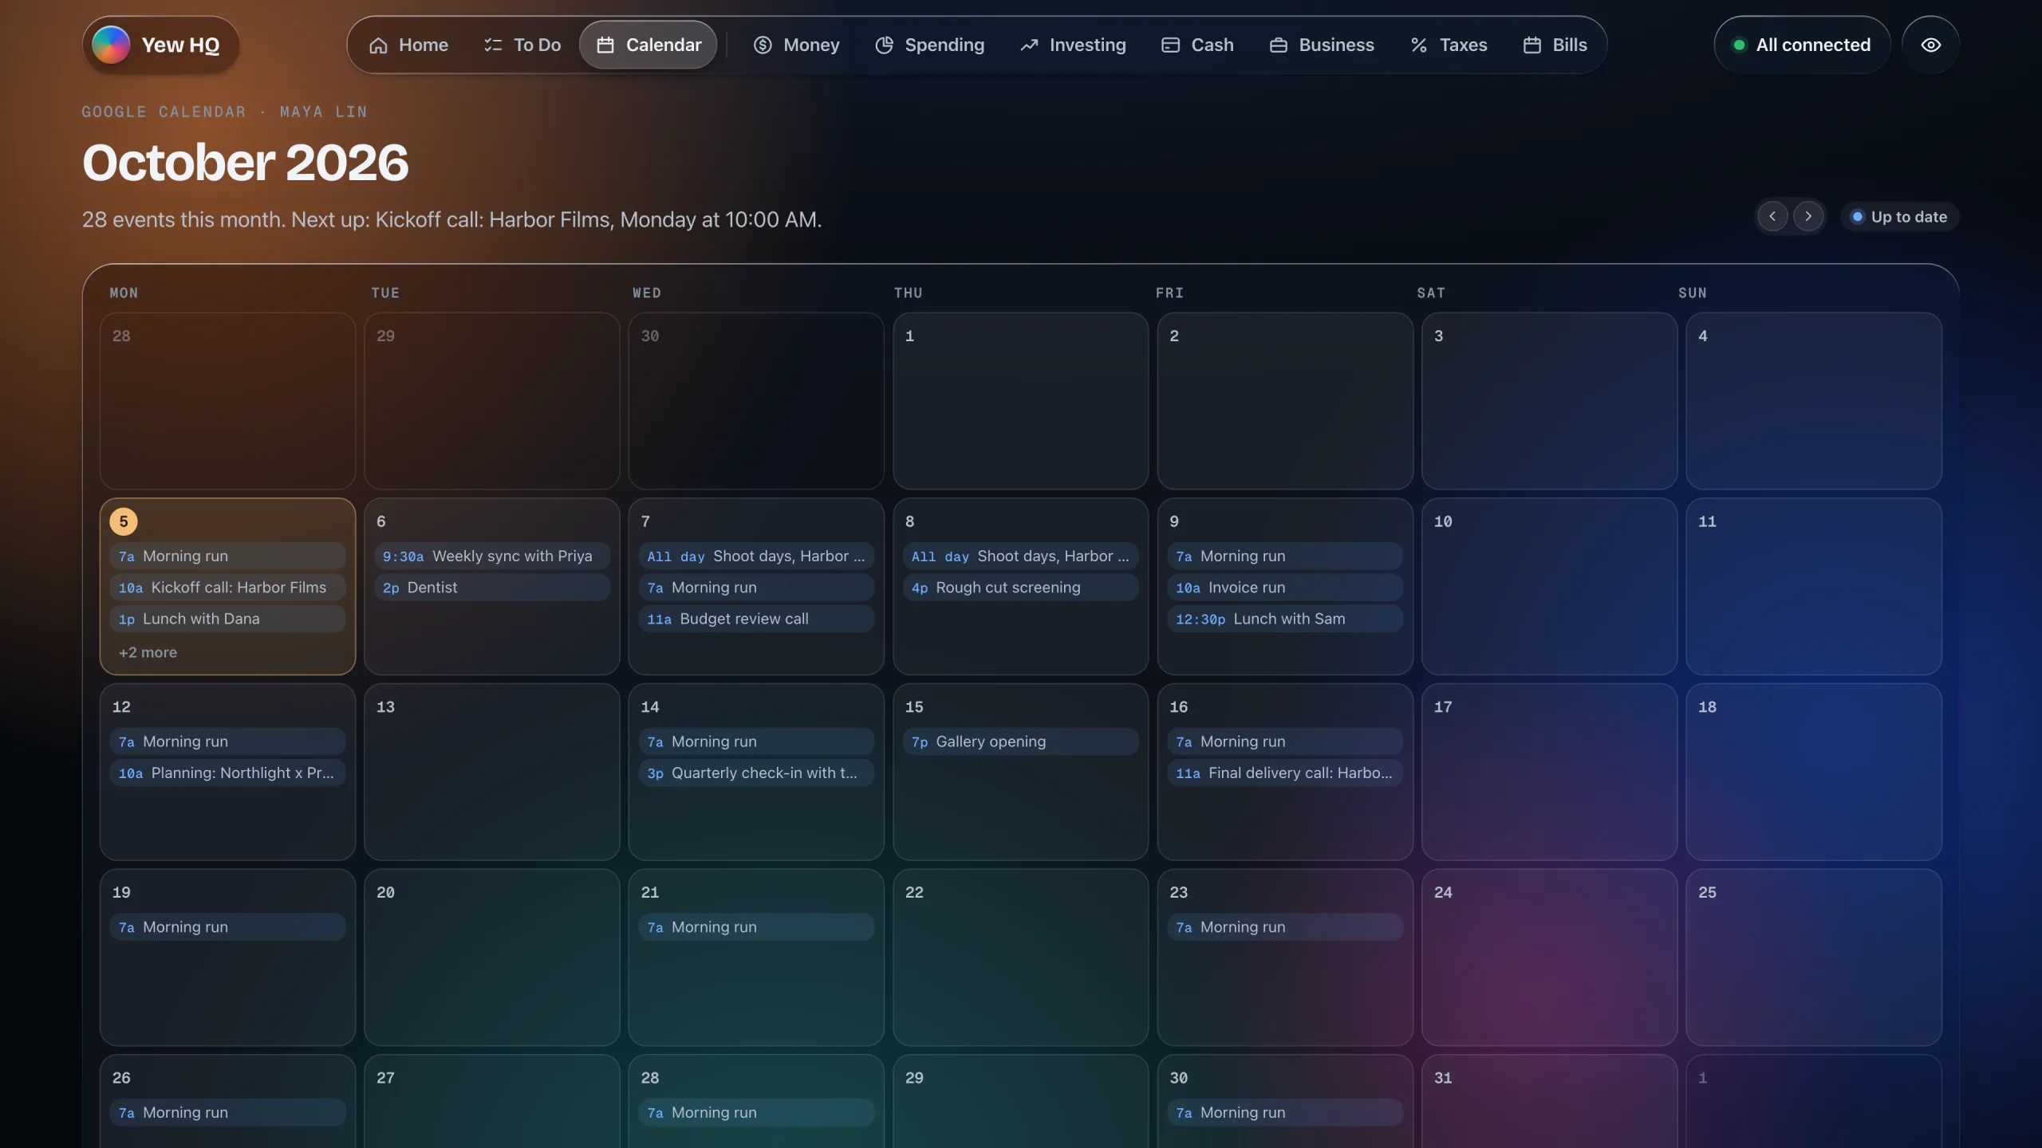Open the Planning: Northlight event on day 12
Screen dimensions: 2042x1148
coord(227,773)
